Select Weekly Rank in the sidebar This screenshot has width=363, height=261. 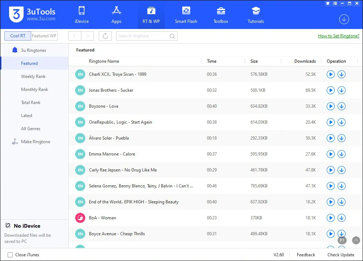(x=33, y=76)
